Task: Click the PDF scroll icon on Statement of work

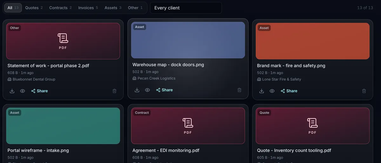Action: pos(63,38)
